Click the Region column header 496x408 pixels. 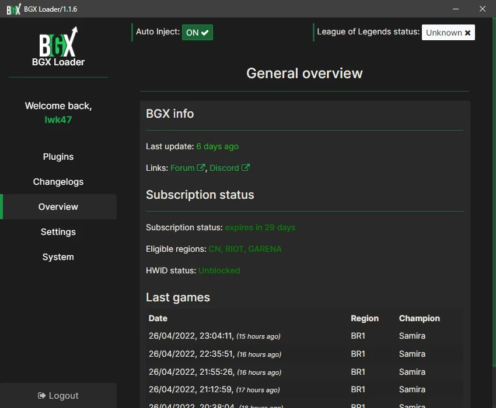(x=365, y=318)
